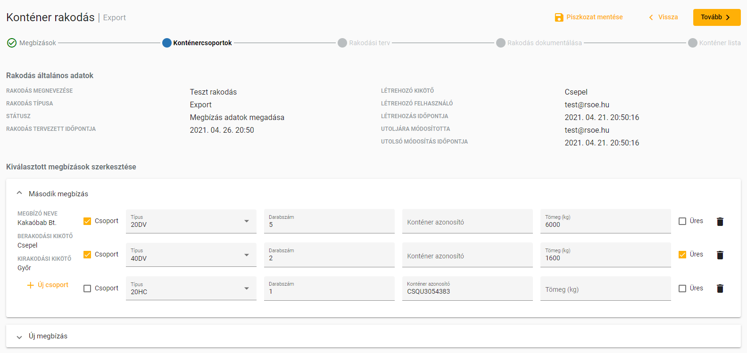The height and width of the screenshot is (353, 747).
Task: Open the Típus dropdown showing 20DV
Action: coord(191,222)
